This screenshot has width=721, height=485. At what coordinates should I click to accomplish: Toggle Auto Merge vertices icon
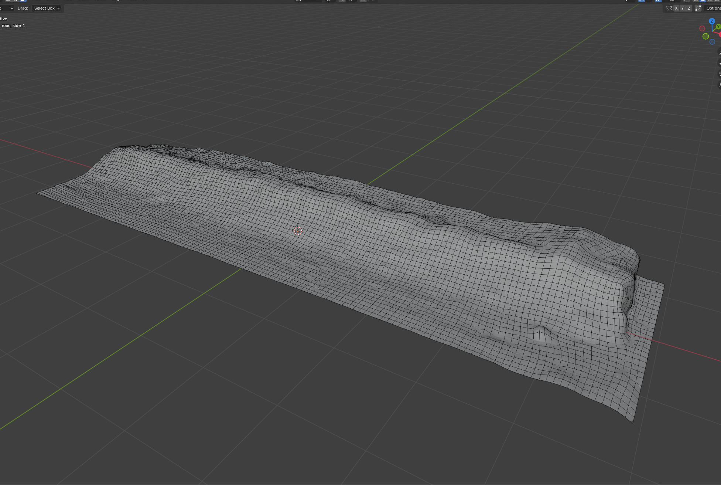point(698,8)
